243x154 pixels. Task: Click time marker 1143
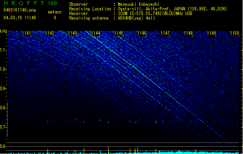[73, 33]
